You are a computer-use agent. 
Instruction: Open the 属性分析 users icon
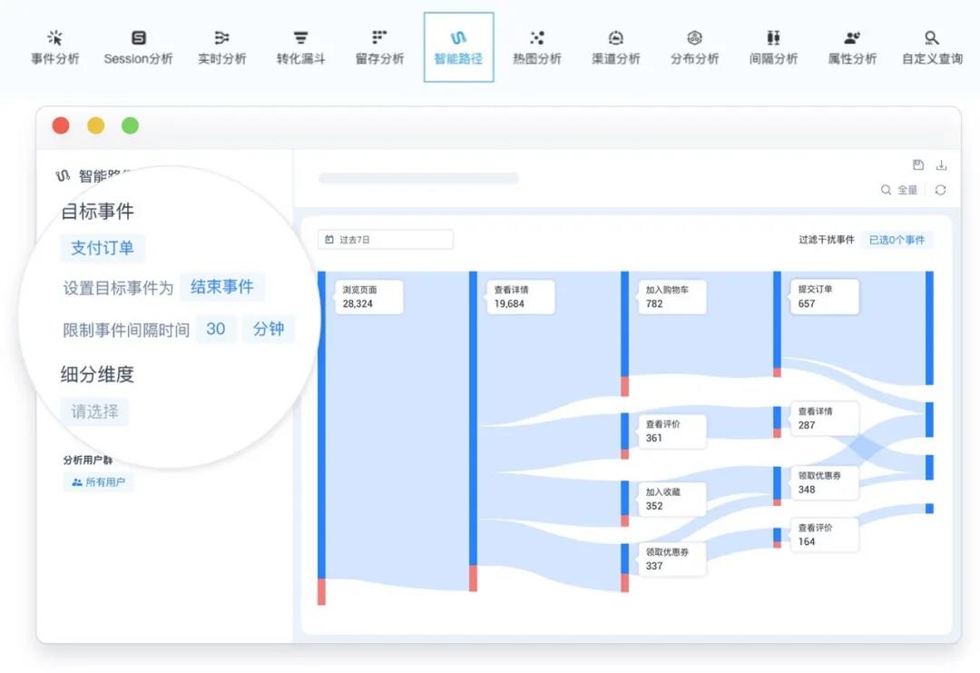pyautogui.click(x=852, y=37)
